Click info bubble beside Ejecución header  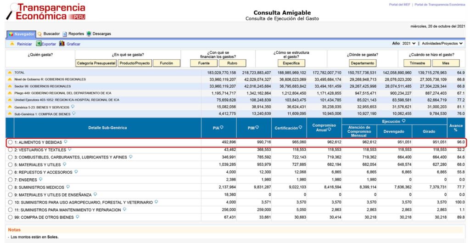pos(403,121)
